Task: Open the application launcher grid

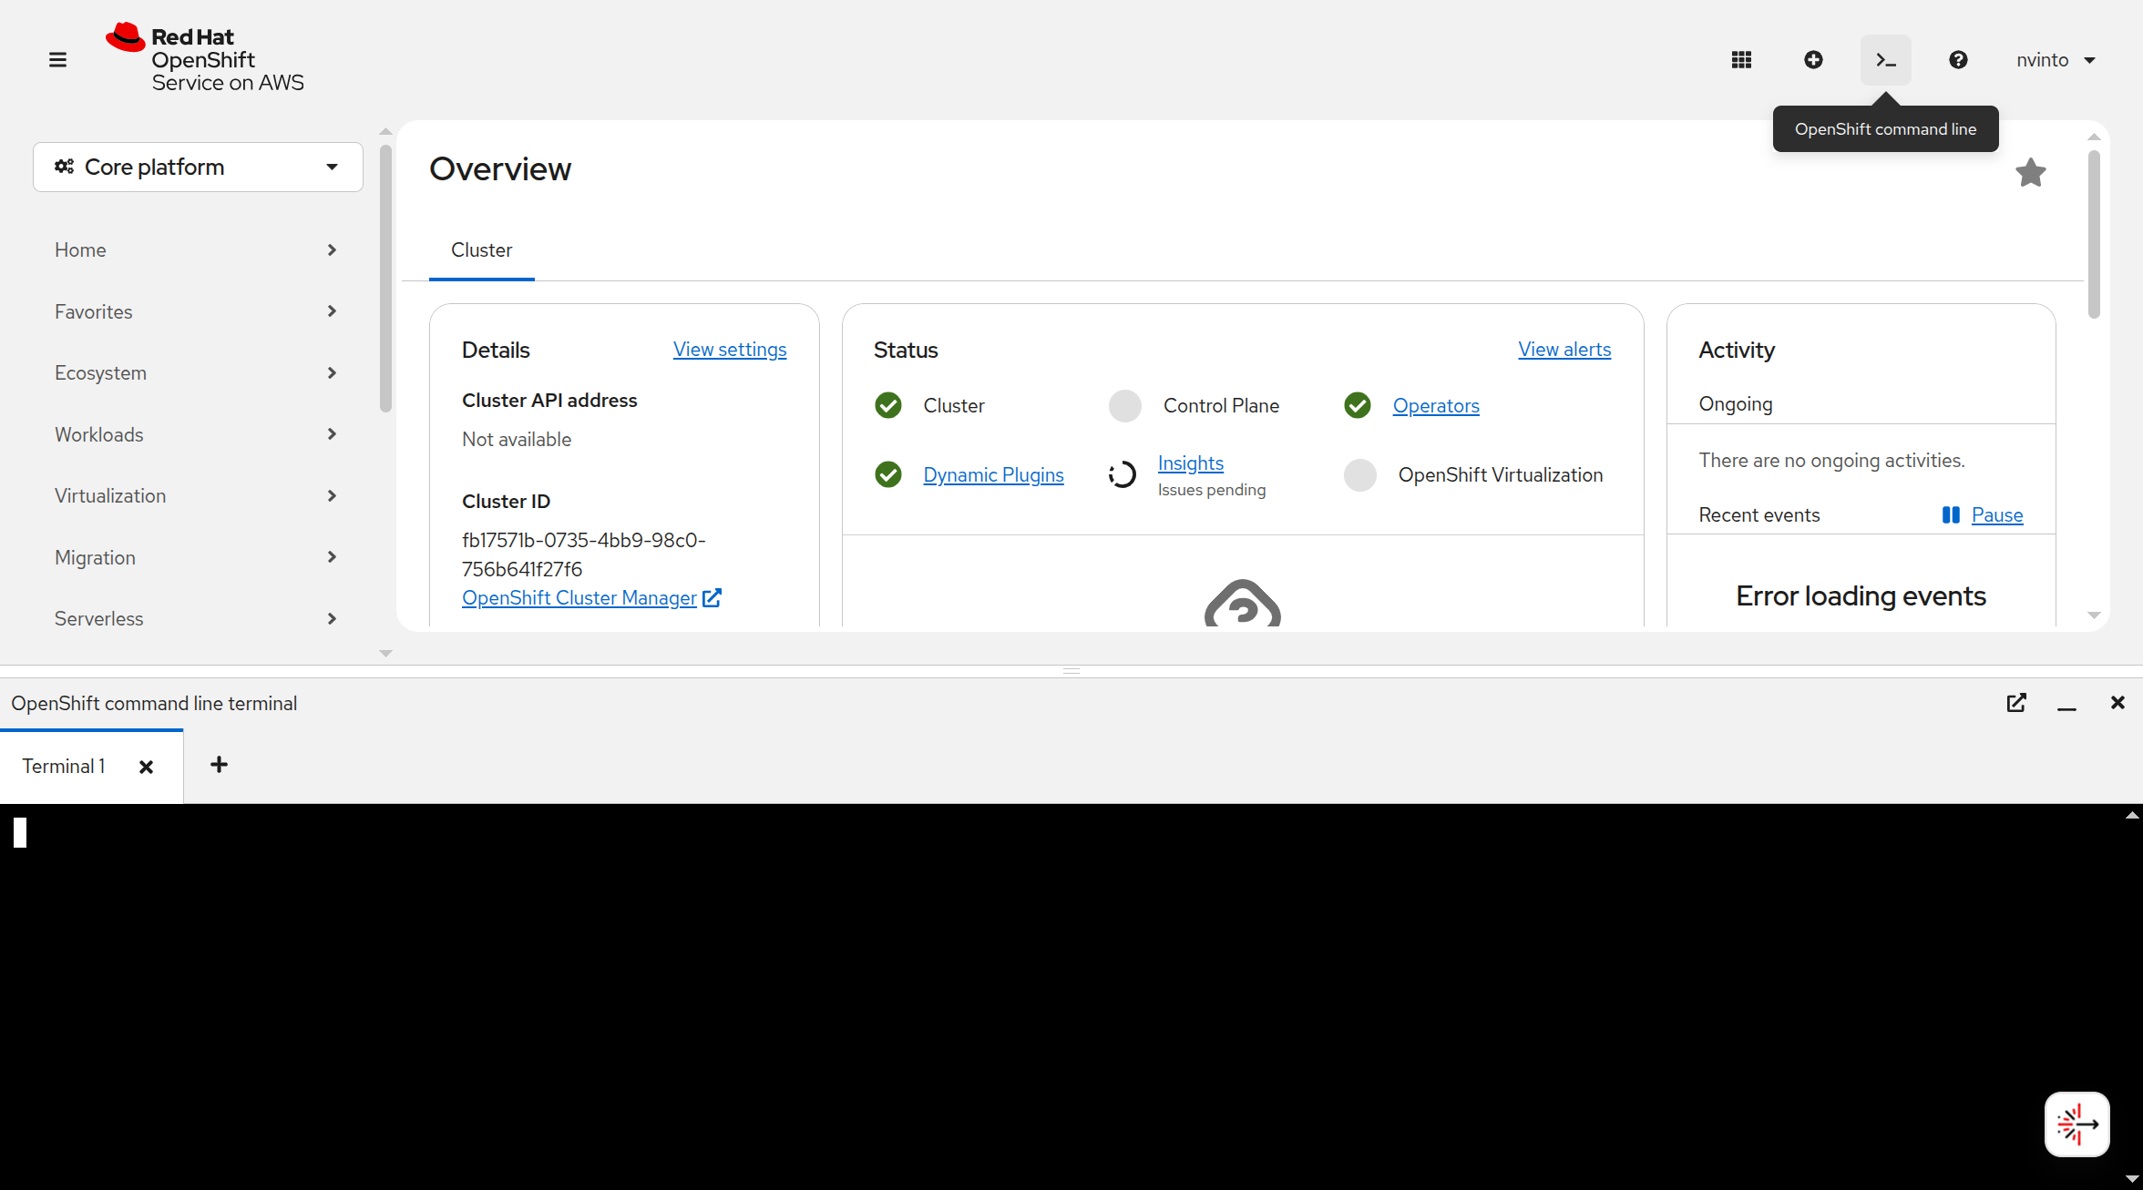Action: point(1741,60)
